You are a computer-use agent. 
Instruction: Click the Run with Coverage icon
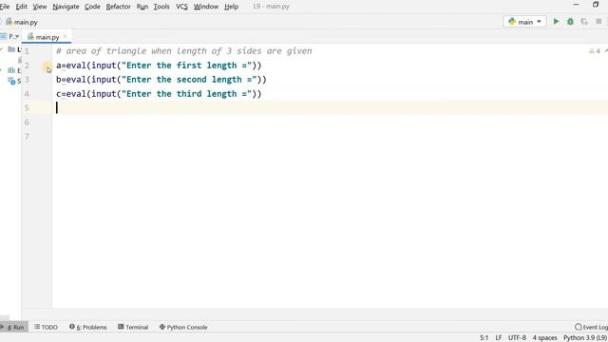[584, 22]
